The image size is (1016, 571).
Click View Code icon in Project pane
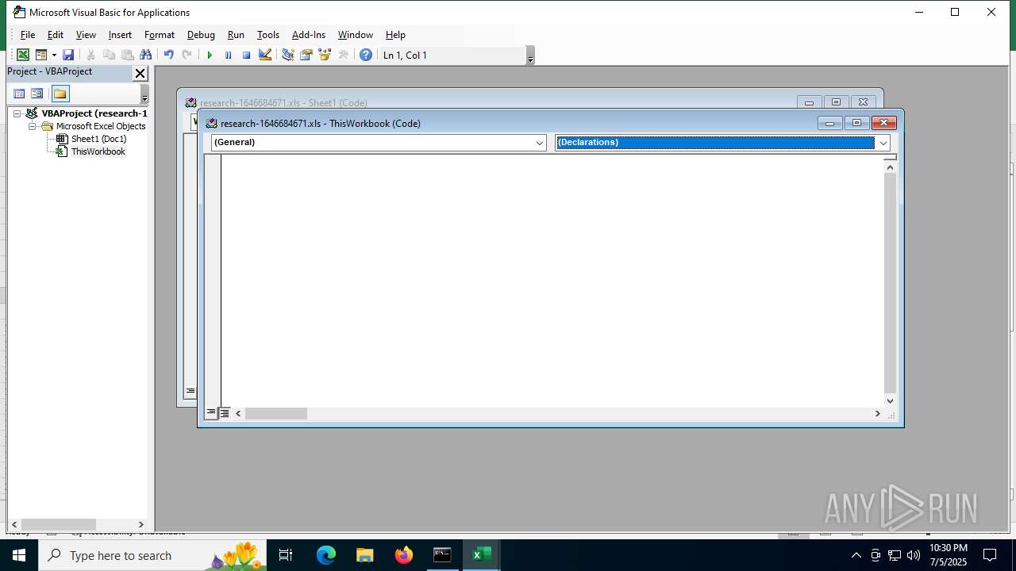(19, 94)
